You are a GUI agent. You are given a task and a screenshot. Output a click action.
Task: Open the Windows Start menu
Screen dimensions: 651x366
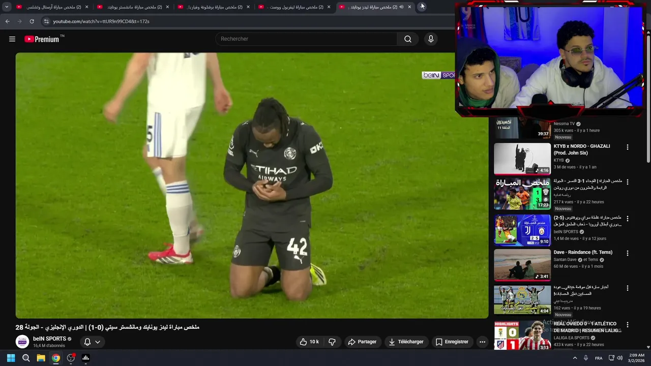11,358
